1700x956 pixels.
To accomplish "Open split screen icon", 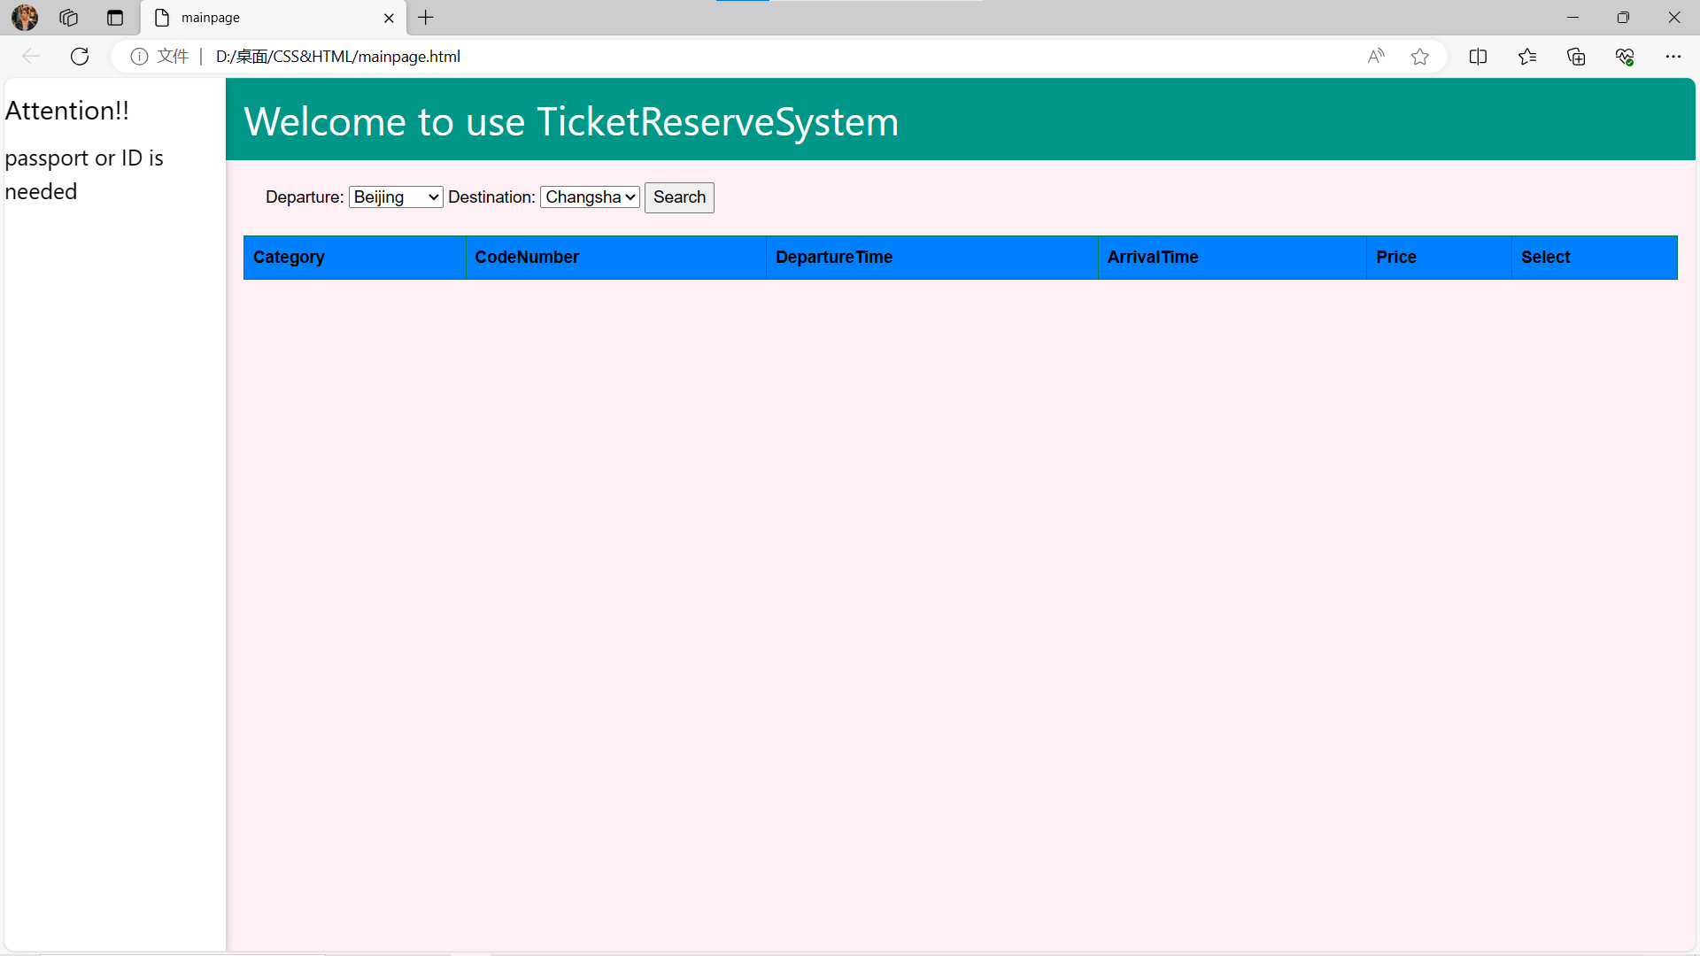I will click(1478, 57).
